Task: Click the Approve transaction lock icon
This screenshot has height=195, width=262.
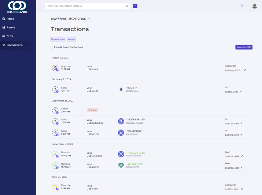Action: [x=55, y=68]
